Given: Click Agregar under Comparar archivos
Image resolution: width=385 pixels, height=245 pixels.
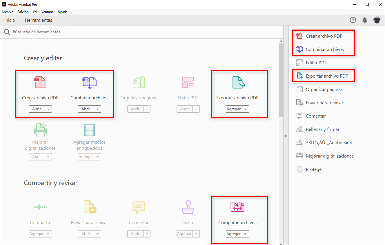Looking at the screenshot, I should (x=234, y=234).
